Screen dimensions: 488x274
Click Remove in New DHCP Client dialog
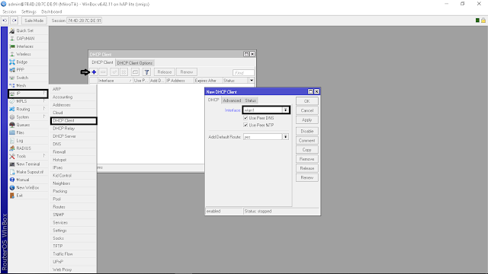tap(307, 159)
